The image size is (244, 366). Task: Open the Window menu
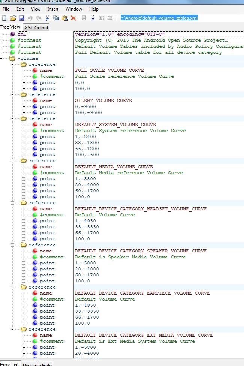(x=74, y=9)
